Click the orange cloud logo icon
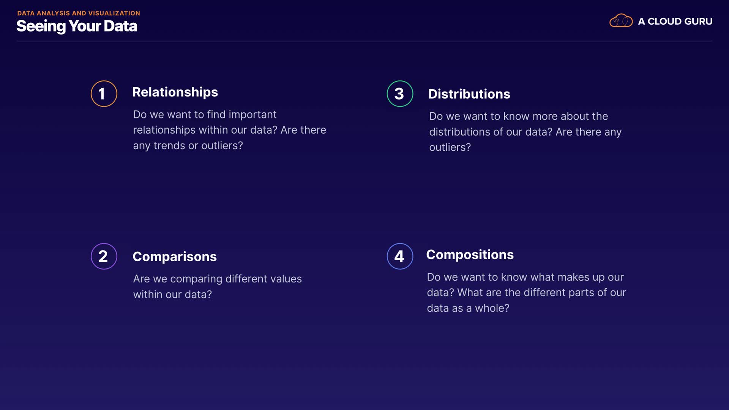 pyautogui.click(x=621, y=21)
